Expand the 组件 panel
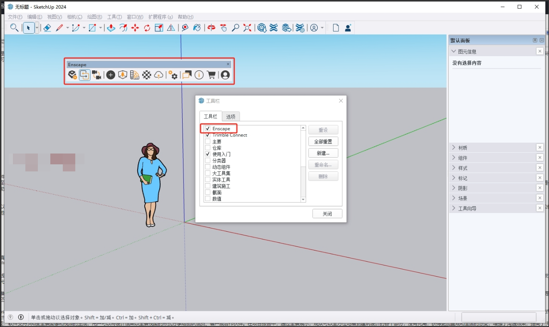The height and width of the screenshot is (327, 549). tap(454, 158)
